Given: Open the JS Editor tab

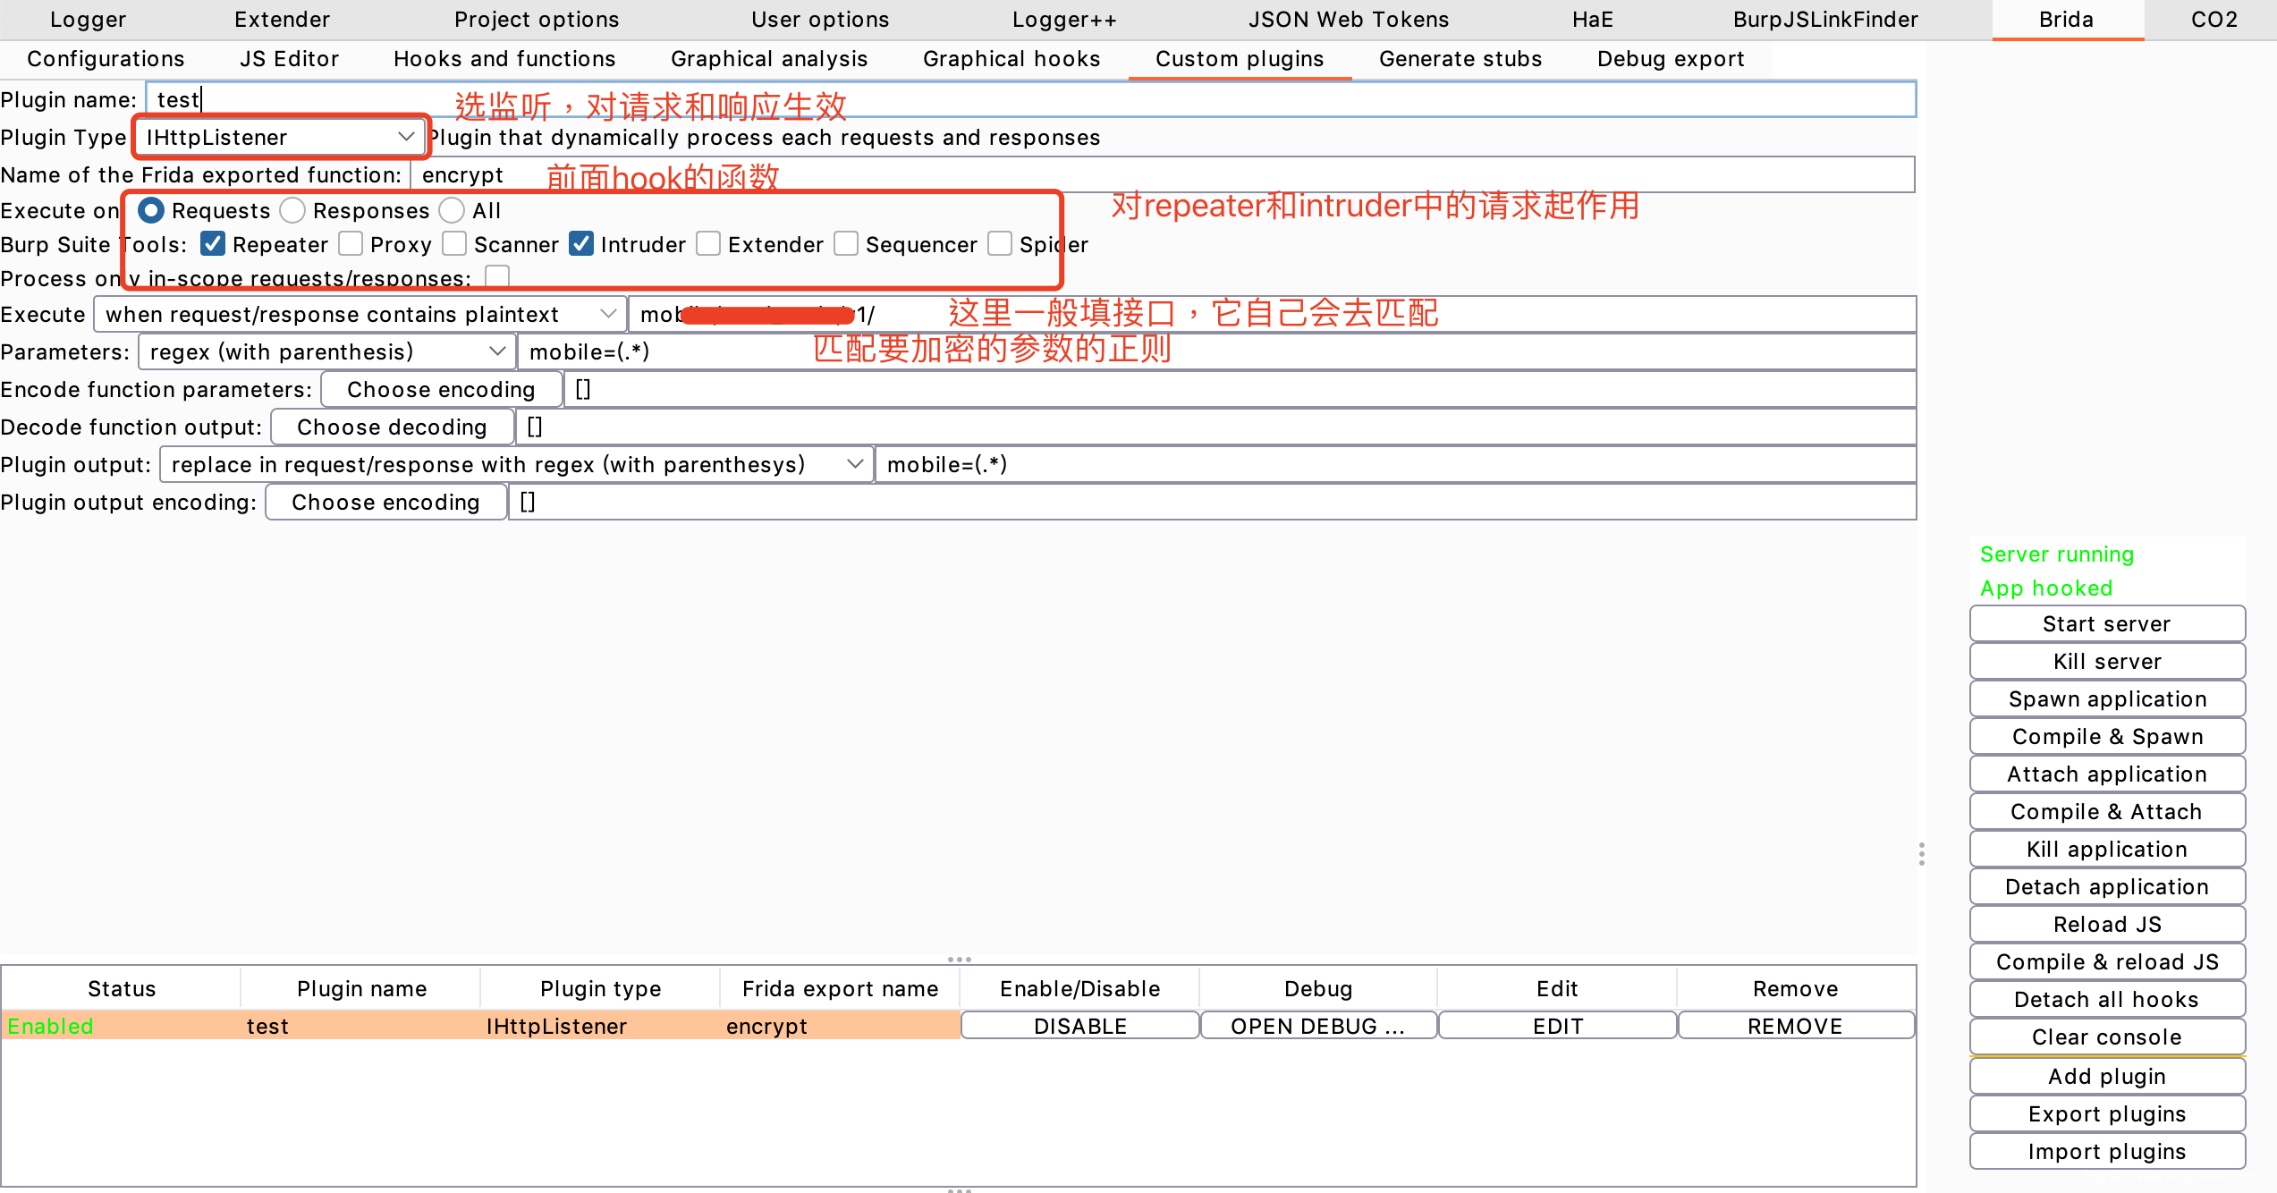Looking at the screenshot, I should (289, 59).
